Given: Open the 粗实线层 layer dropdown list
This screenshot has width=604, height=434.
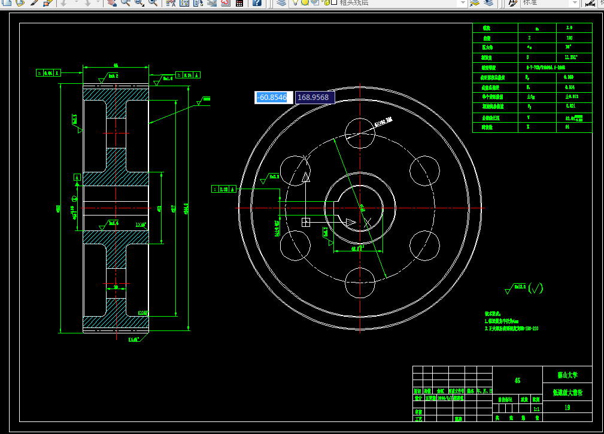Looking at the screenshot, I should 463,3.
